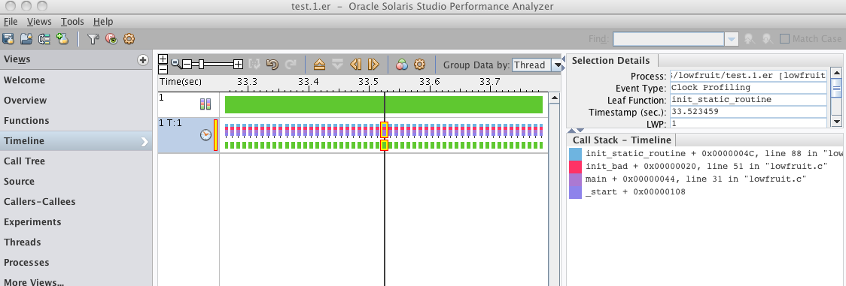Viewport: 846px width, 286px height.
Task: Select the highlighted call stack event marker
Action: (x=384, y=130)
